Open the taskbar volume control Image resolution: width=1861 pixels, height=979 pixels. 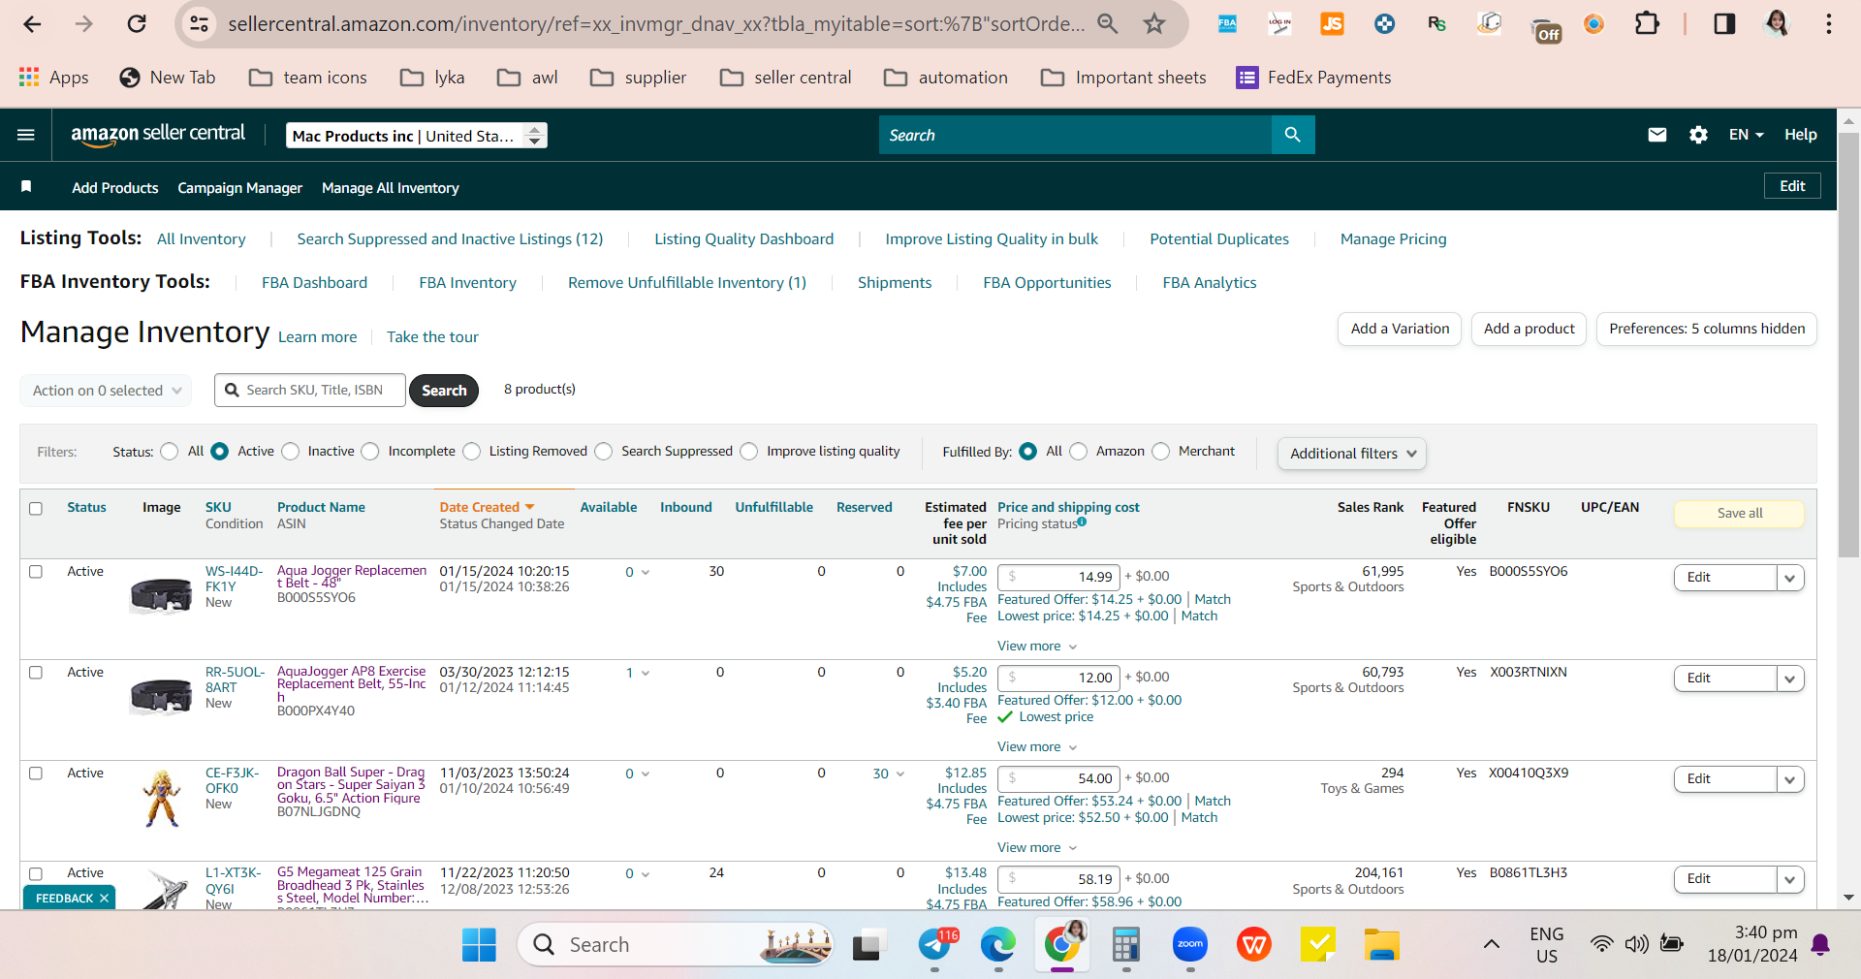1637,944
